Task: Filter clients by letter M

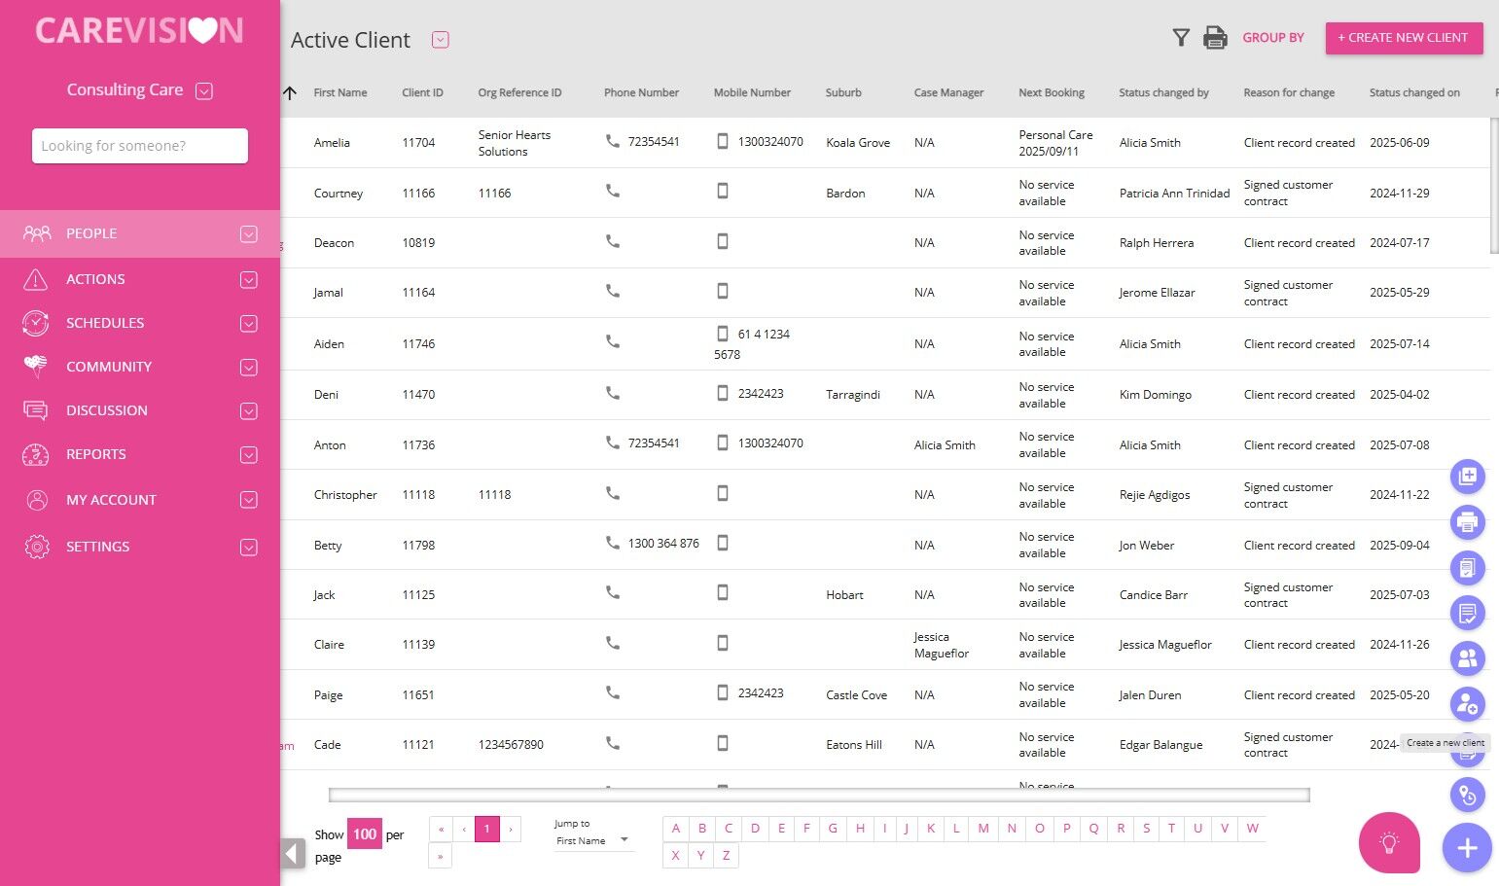Action: tap(983, 829)
